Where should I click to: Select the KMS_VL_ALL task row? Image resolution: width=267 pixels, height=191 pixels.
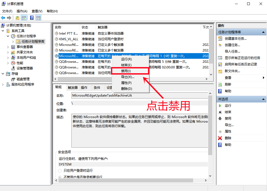[x=131, y=39]
